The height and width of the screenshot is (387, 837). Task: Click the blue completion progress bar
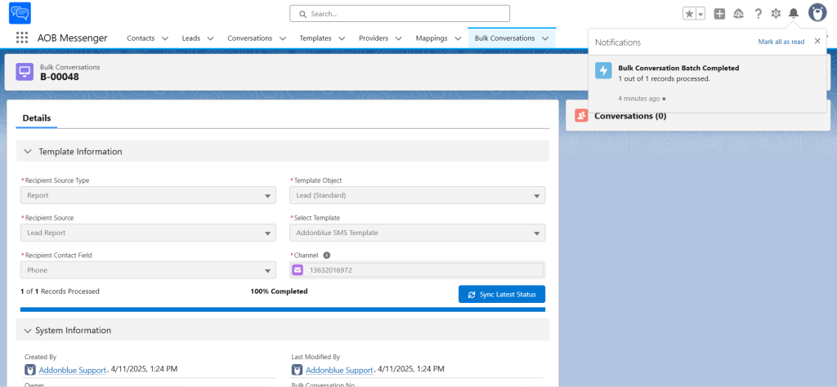tap(282, 309)
